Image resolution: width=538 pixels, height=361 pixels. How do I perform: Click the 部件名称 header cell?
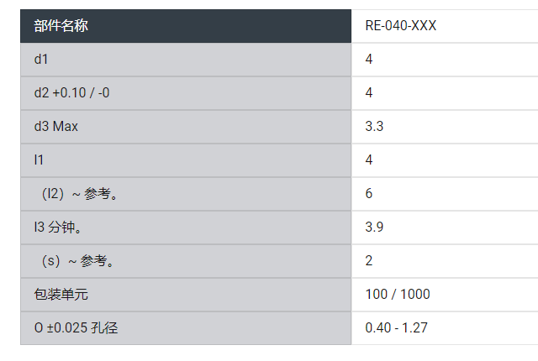click(61, 26)
